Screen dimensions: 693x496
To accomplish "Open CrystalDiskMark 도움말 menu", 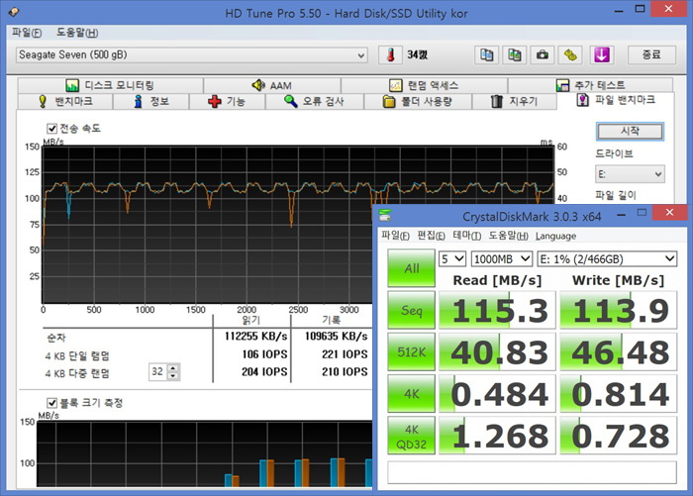I will [x=508, y=236].
